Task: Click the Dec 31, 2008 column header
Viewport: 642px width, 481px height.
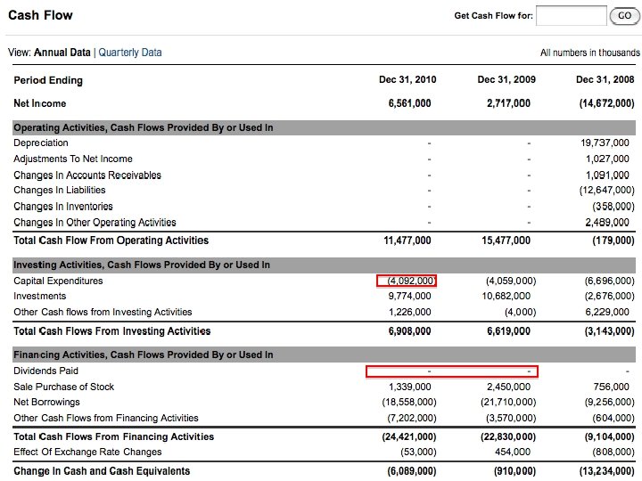Action: pyautogui.click(x=605, y=79)
